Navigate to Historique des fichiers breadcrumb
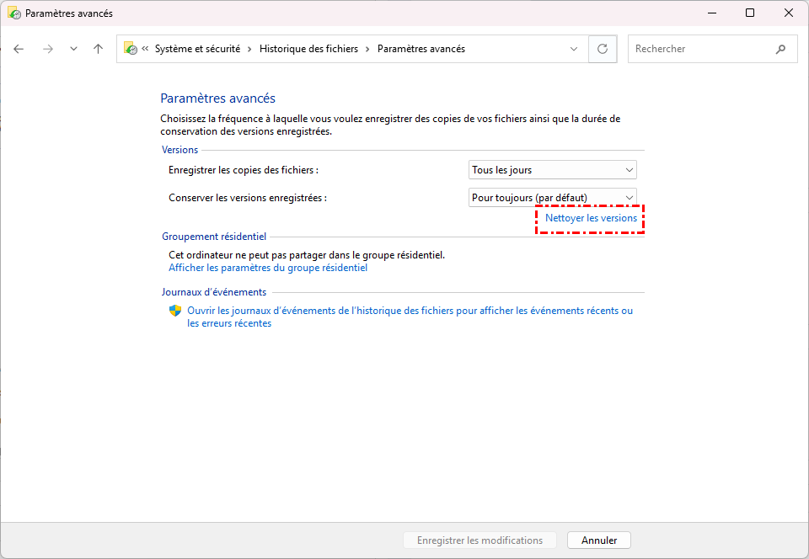The image size is (809, 559). (x=308, y=49)
